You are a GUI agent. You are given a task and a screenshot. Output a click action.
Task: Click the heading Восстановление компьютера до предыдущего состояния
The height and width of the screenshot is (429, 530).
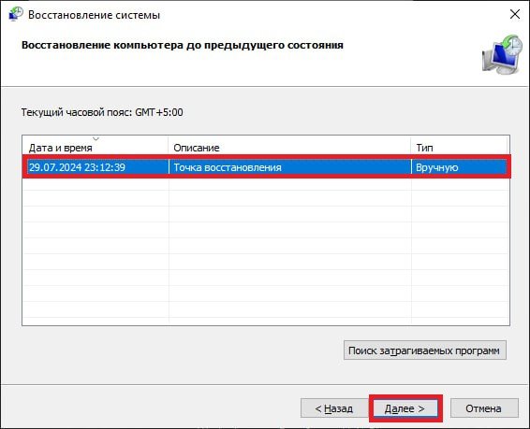click(x=183, y=45)
